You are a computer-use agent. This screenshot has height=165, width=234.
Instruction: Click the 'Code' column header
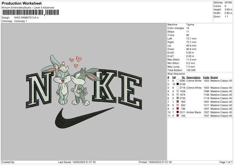(x=206, y=77)
